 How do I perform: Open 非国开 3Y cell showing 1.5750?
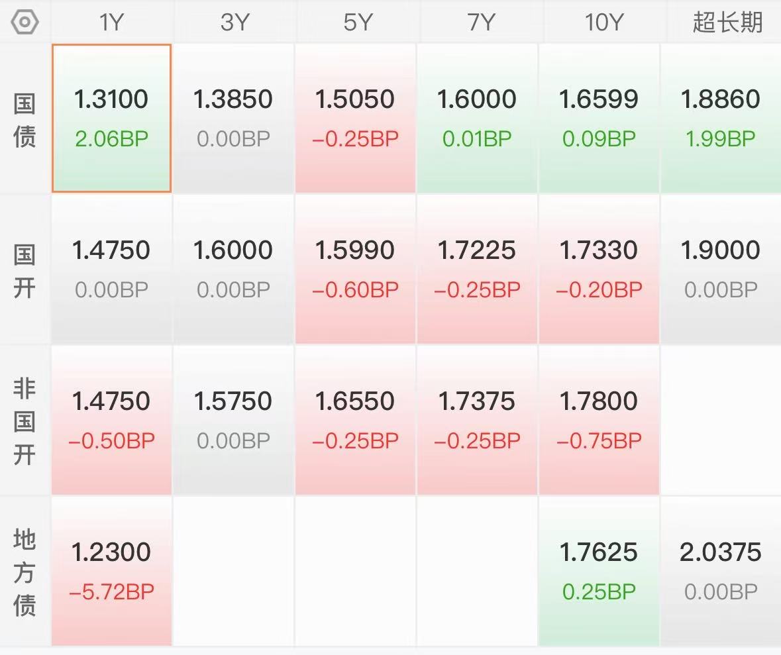233,420
